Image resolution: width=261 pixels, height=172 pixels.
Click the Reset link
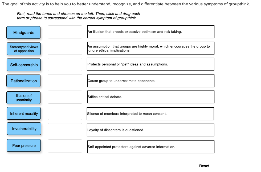pos(204,166)
